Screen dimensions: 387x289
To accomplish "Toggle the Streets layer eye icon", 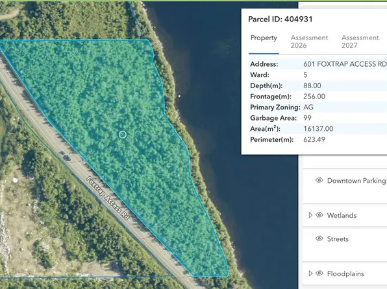I will point(319,238).
